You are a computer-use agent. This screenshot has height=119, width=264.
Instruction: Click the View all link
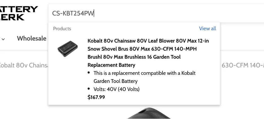coord(207,28)
